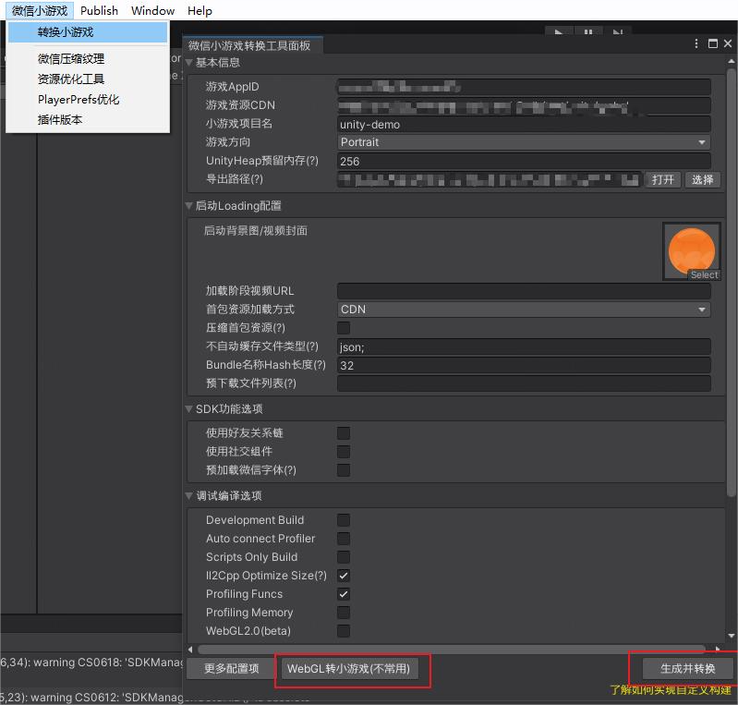738x705 pixels.
Task: Click the scroll-down arrow of panel scrollbar
Action: pyautogui.click(x=731, y=636)
